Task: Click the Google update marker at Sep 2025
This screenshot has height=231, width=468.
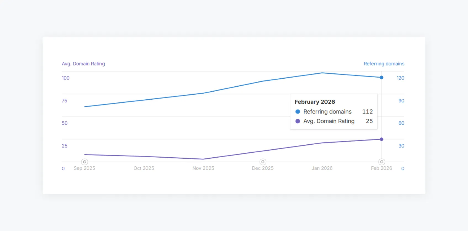Action: 84,162
